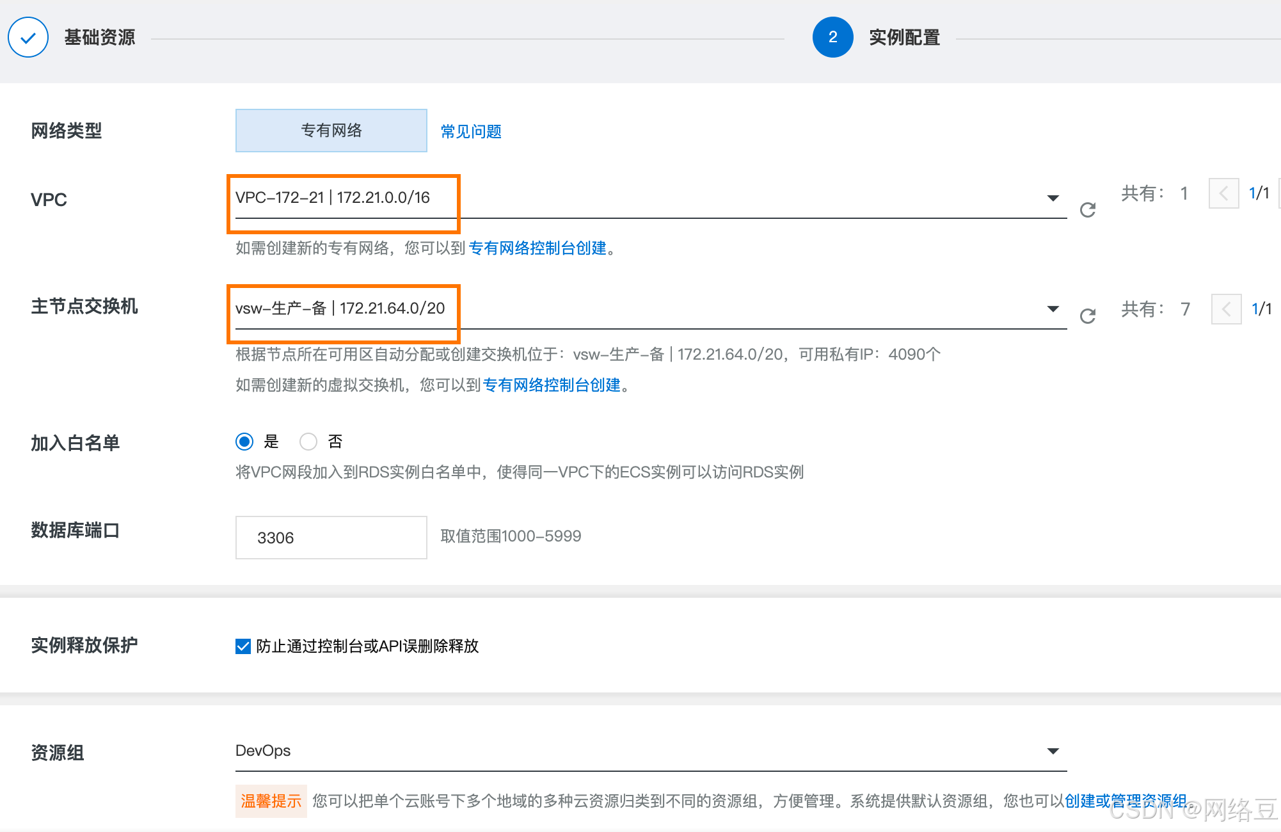Image resolution: width=1281 pixels, height=832 pixels.
Task: Click the 温馨提示 tag
Action: (x=271, y=801)
